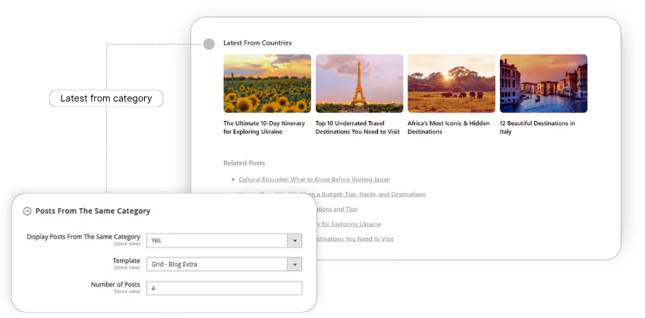Viewport: 645px width, 318px height.
Task: Click the Latest From Countries heading
Action: pos(257,43)
